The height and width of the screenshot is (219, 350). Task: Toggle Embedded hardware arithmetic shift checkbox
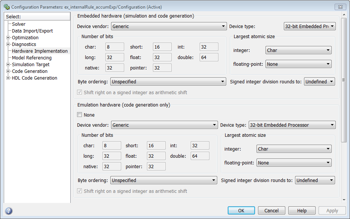[80, 92]
